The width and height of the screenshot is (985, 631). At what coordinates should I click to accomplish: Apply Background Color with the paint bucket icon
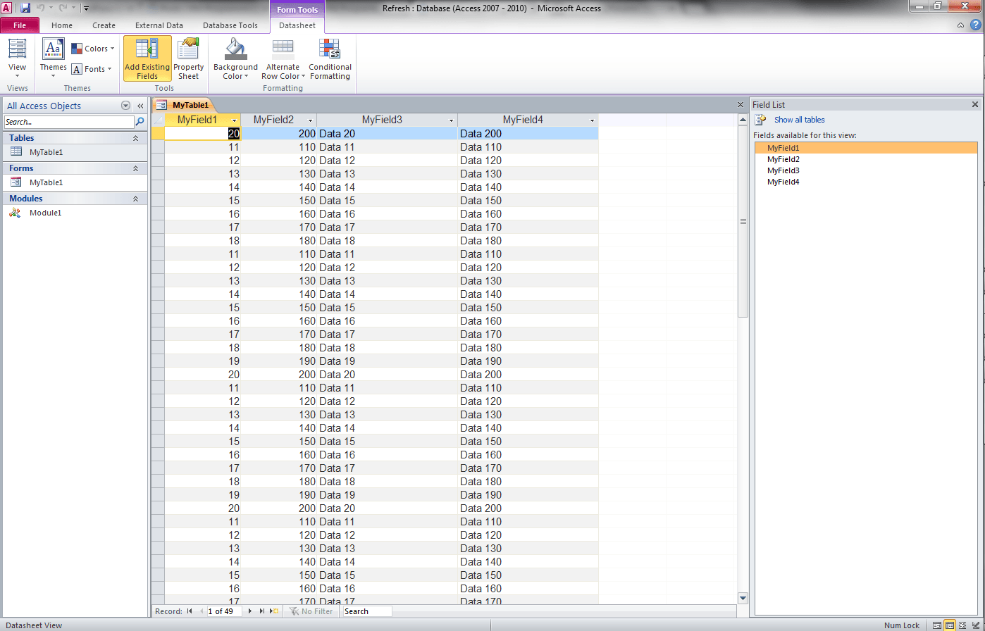pyautogui.click(x=235, y=49)
